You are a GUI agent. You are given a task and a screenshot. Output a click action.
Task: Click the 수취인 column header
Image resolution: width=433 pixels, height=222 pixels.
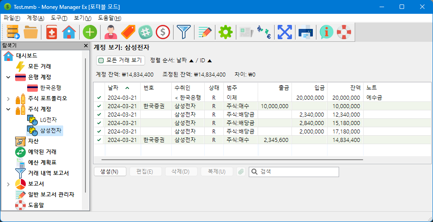[x=188, y=88]
